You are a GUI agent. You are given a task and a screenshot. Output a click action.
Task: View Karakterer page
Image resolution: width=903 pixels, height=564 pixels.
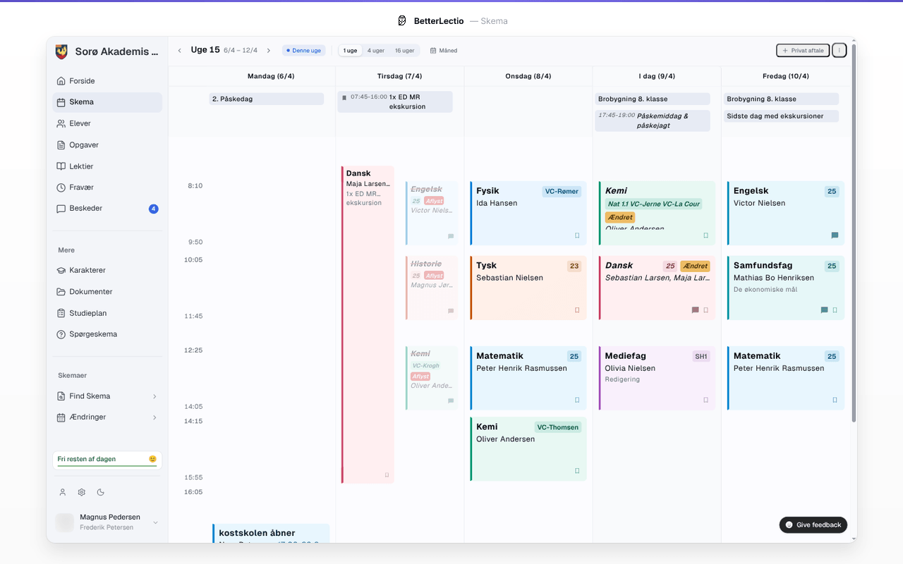tap(107, 271)
